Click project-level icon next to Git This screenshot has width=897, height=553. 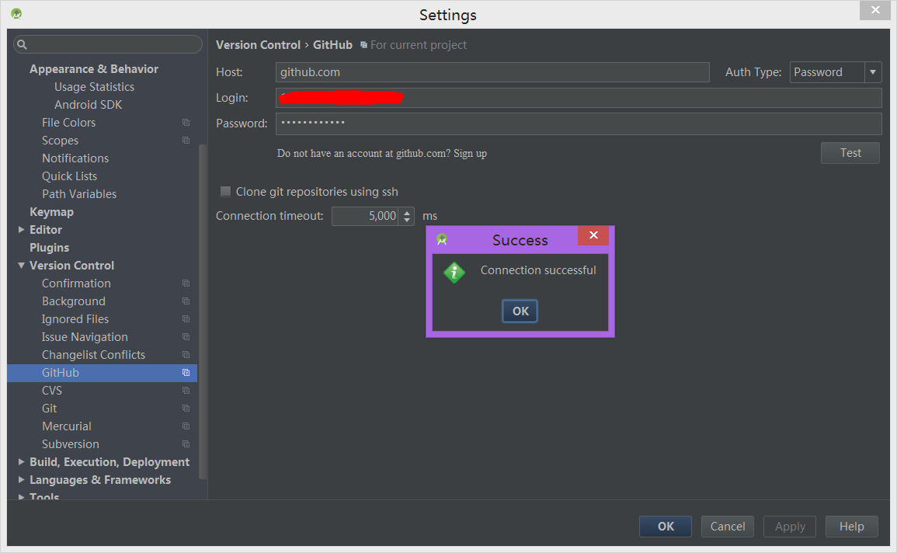click(x=186, y=409)
